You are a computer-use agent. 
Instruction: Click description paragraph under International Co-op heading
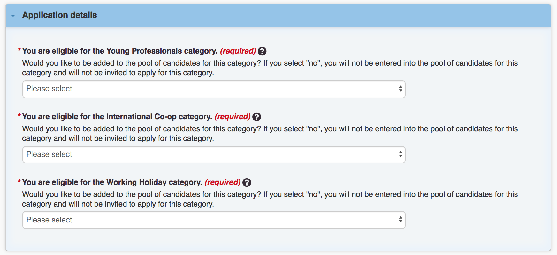click(x=270, y=134)
